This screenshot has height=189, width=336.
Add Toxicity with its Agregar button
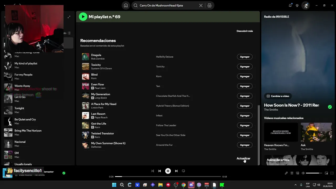click(245, 66)
